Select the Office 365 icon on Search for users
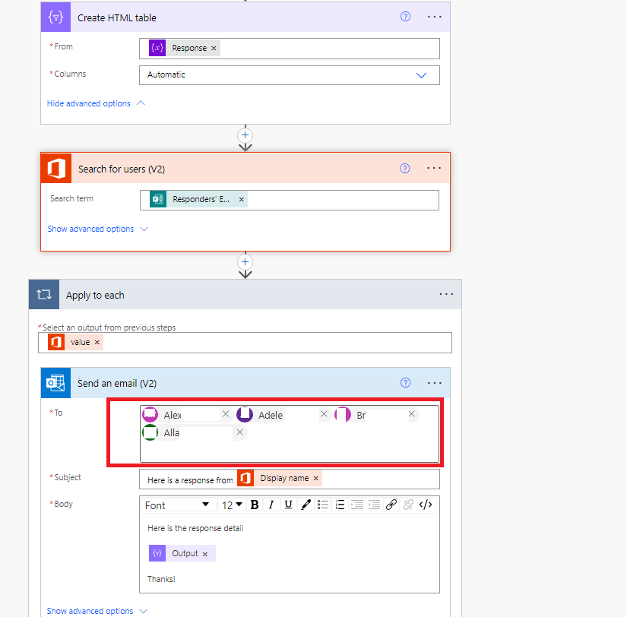627x617 pixels. tap(55, 168)
